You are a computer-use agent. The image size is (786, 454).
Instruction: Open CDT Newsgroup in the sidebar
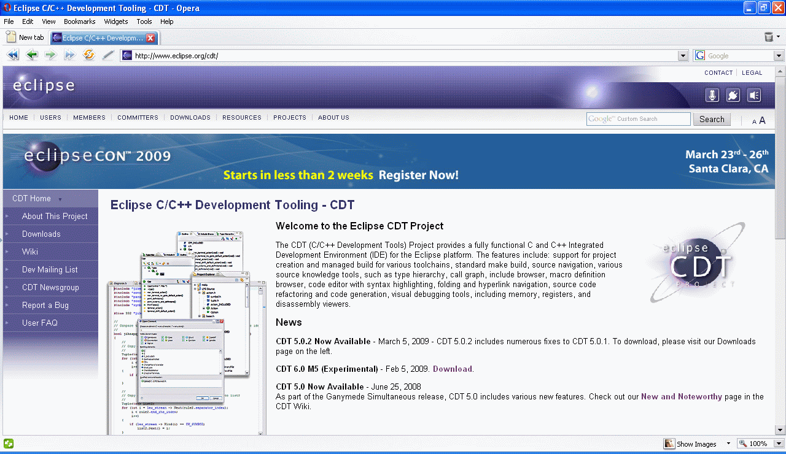(50, 287)
